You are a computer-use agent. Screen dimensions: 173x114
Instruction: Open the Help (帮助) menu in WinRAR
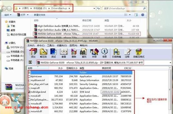[84, 45]
